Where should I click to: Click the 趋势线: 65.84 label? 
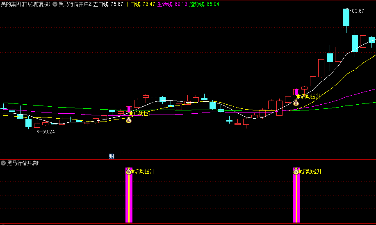204,4
